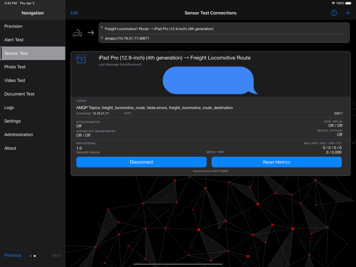Add a new connection with plus icon
Image resolution: width=356 pixels, height=267 pixels.
click(347, 13)
